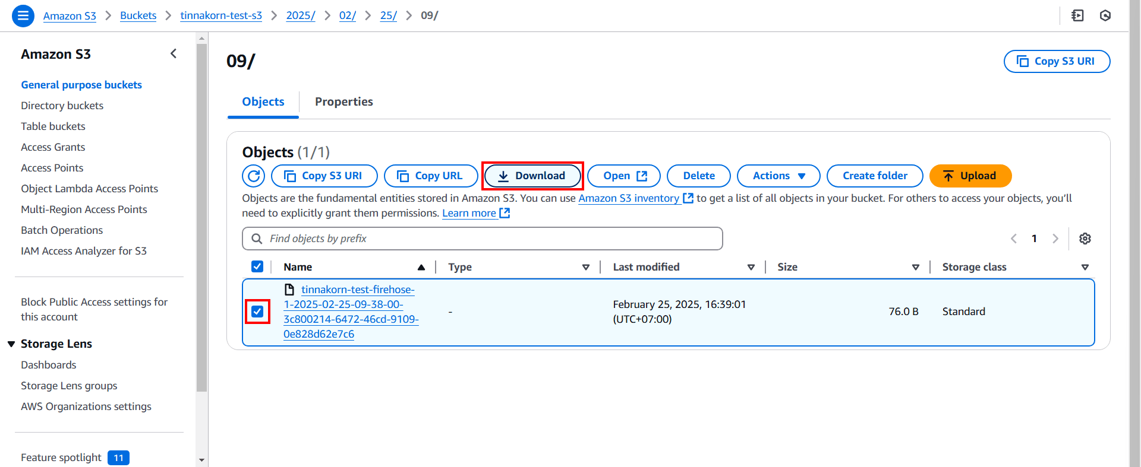Viewport: 1141px width, 467px height.
Task: Open AWS Organizations settings
Action: click(x=86, y=406)
